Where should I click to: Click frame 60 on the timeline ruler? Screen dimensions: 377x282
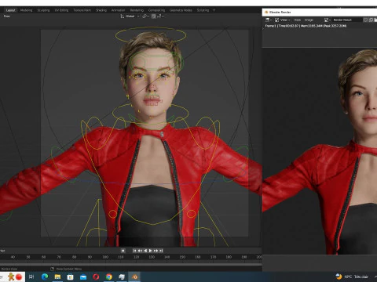point(43,257)
